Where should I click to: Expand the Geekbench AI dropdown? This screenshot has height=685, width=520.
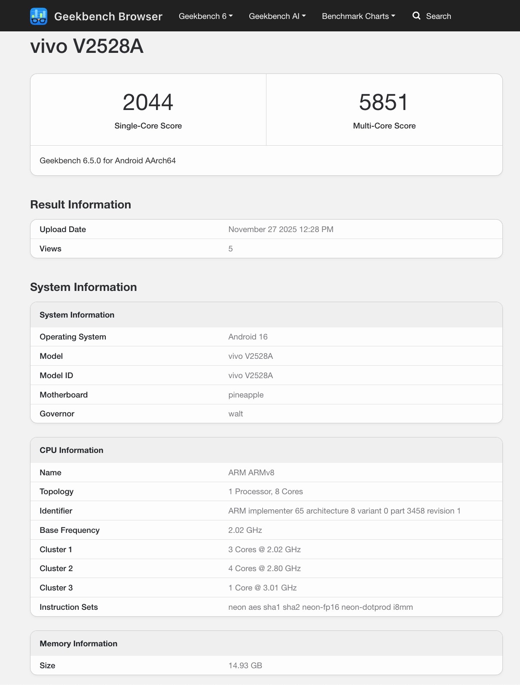277,16
